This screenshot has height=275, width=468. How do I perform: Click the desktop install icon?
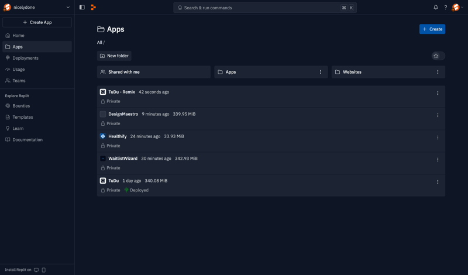coord(36,270)
